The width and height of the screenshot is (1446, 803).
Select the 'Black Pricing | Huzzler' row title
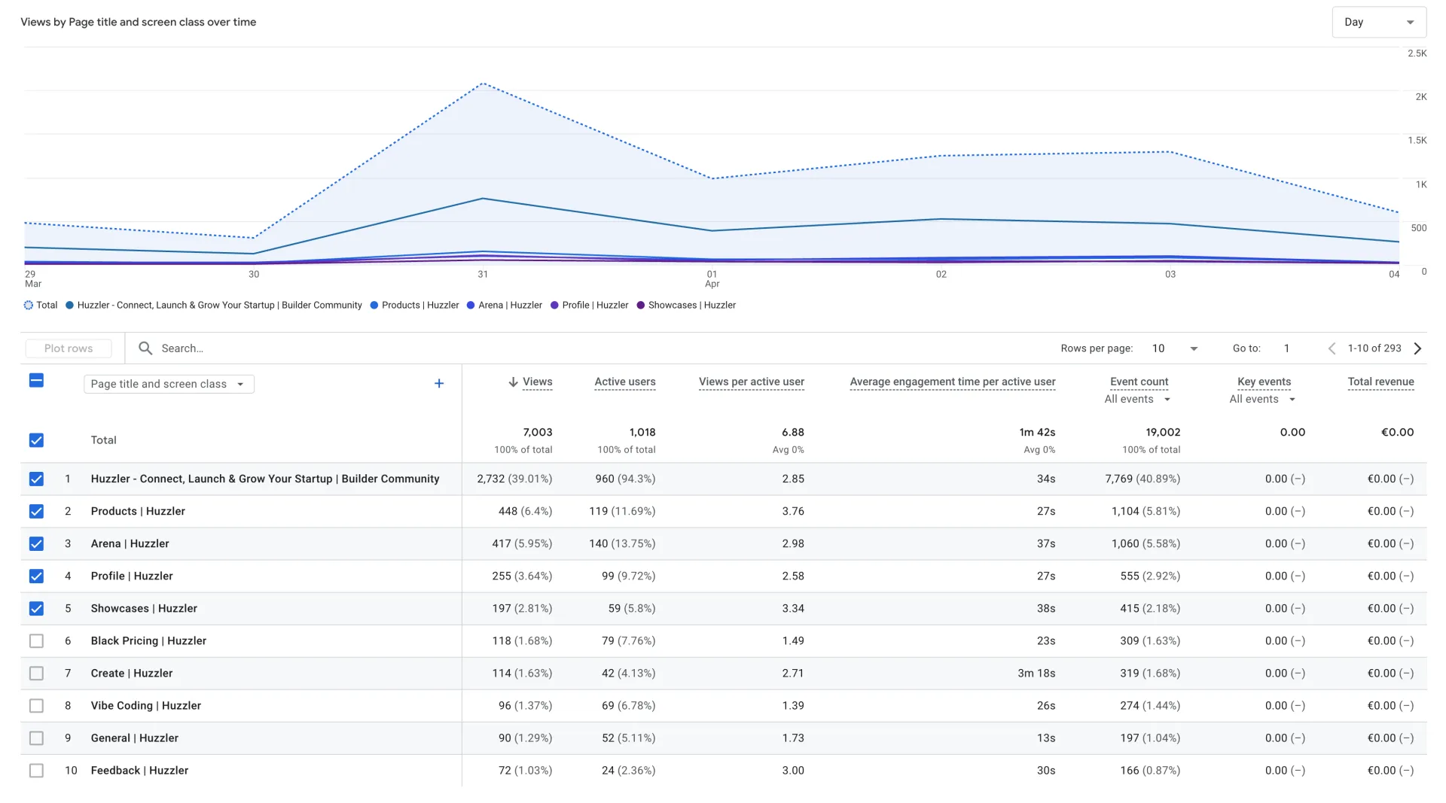pos(148,641)
